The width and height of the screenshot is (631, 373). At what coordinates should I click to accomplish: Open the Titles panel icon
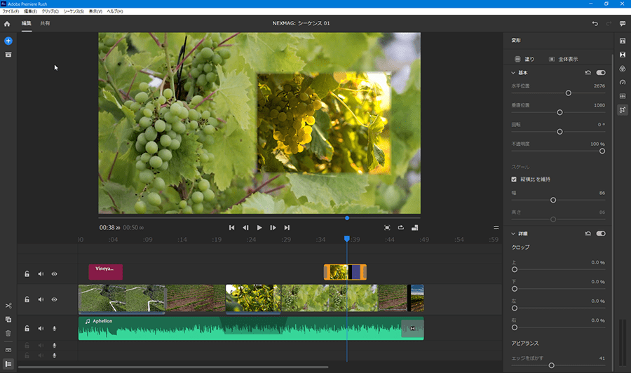click(x=622, y=41)
